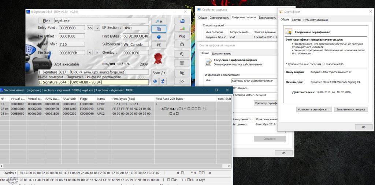Click the < button next to File Size
Viewport: 375px width, 185px height.
(x=90, y=53)
